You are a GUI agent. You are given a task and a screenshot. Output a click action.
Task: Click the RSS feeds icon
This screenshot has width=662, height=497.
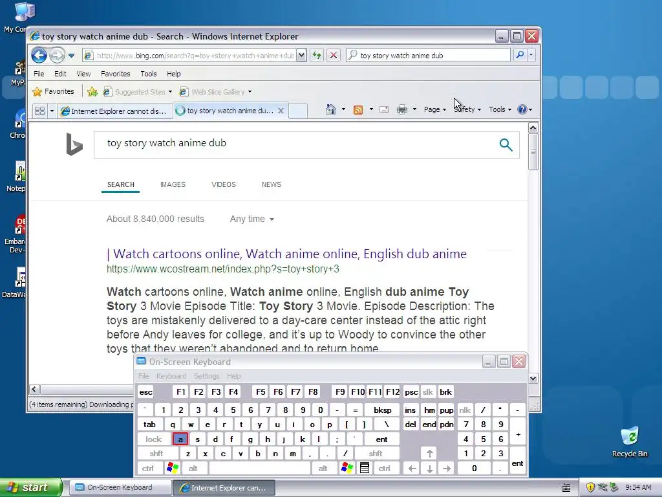358,110
